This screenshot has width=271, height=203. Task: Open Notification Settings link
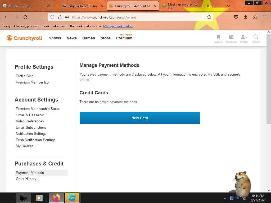click(x=31, y=133)
